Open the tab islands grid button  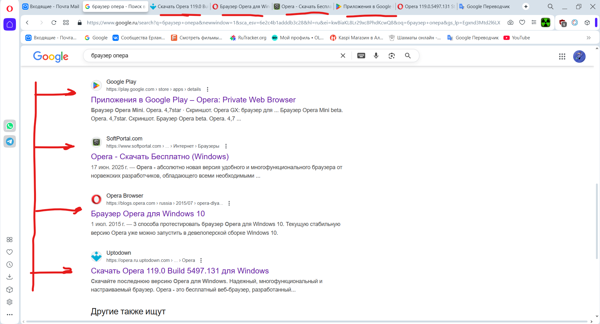point(66,22)
